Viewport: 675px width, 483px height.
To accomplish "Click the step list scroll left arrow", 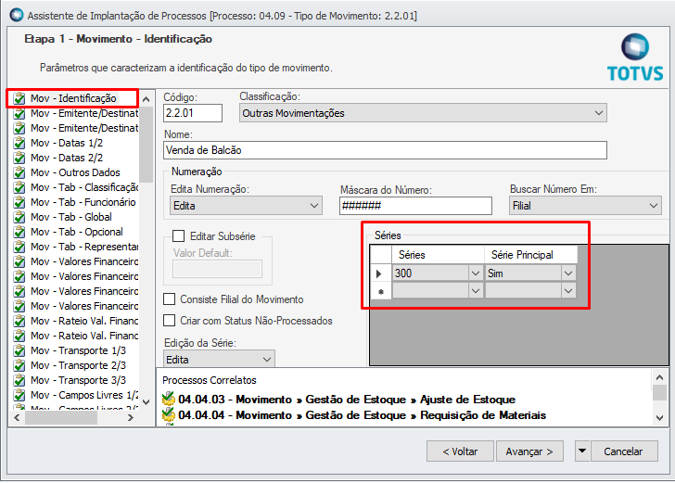I will (x=18, y=417).
